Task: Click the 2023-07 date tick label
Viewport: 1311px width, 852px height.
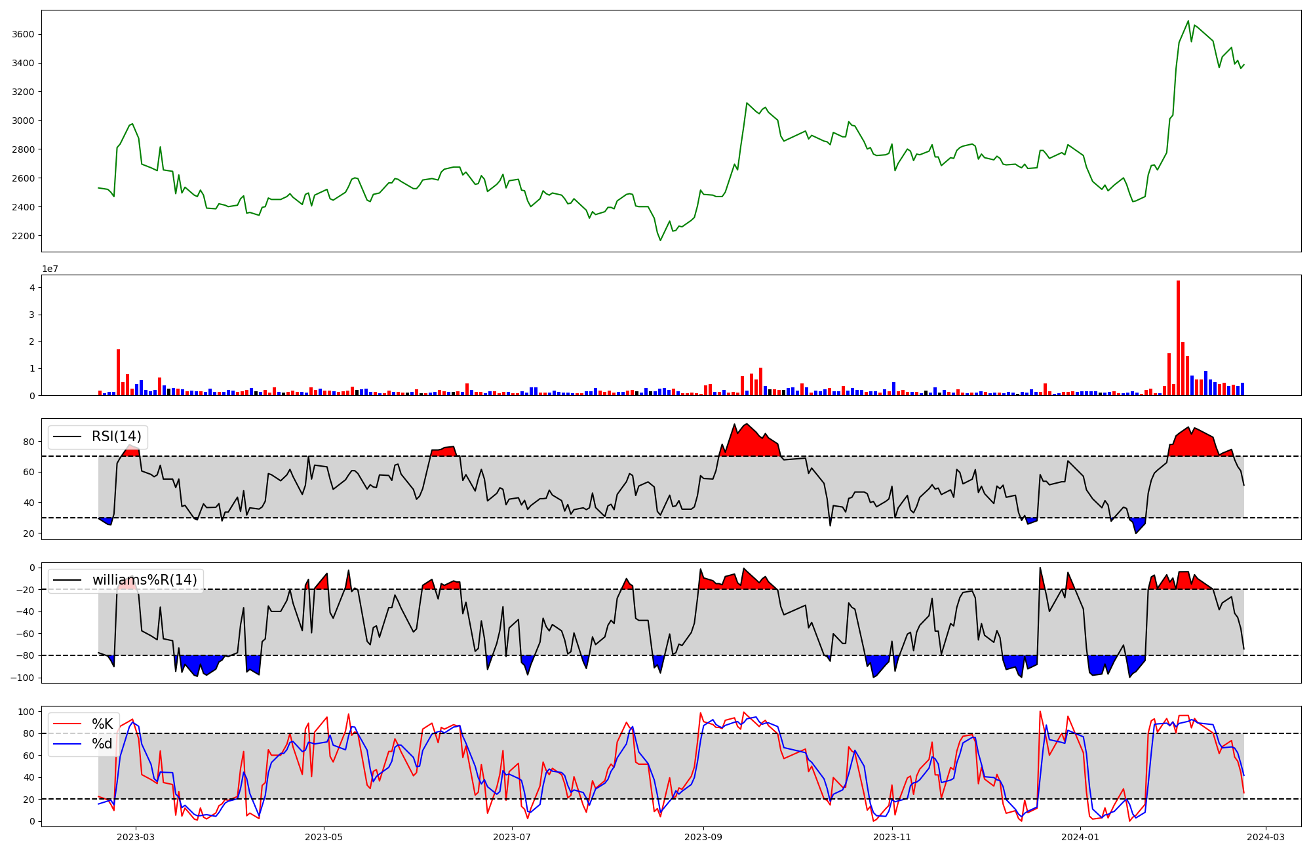Action: coord(511,837)
